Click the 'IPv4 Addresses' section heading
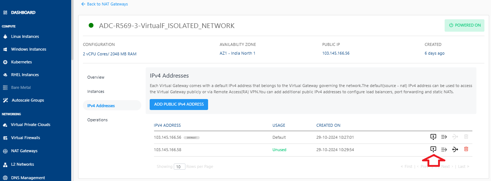The image size is (491, 181). click(169, 76)
